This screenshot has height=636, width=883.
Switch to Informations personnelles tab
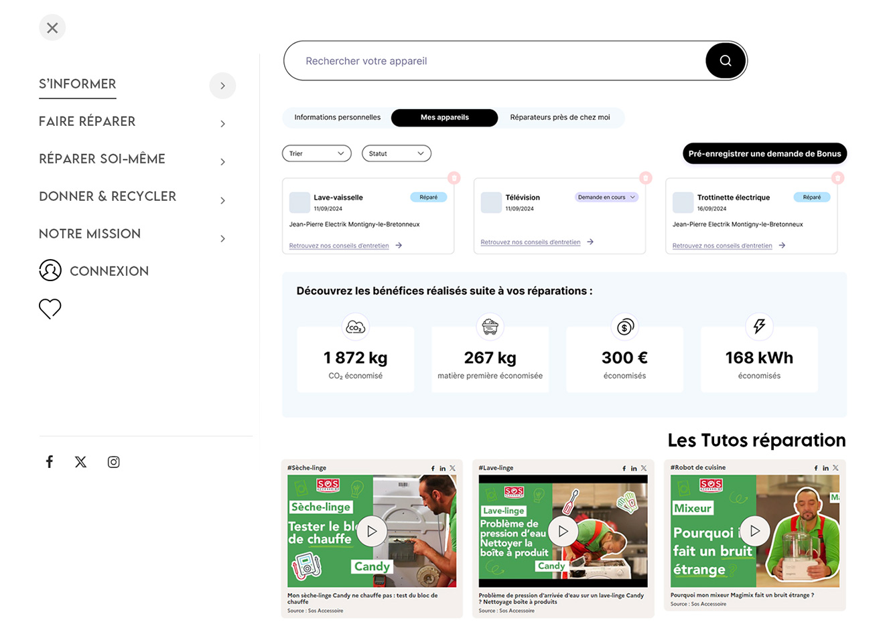338,117
